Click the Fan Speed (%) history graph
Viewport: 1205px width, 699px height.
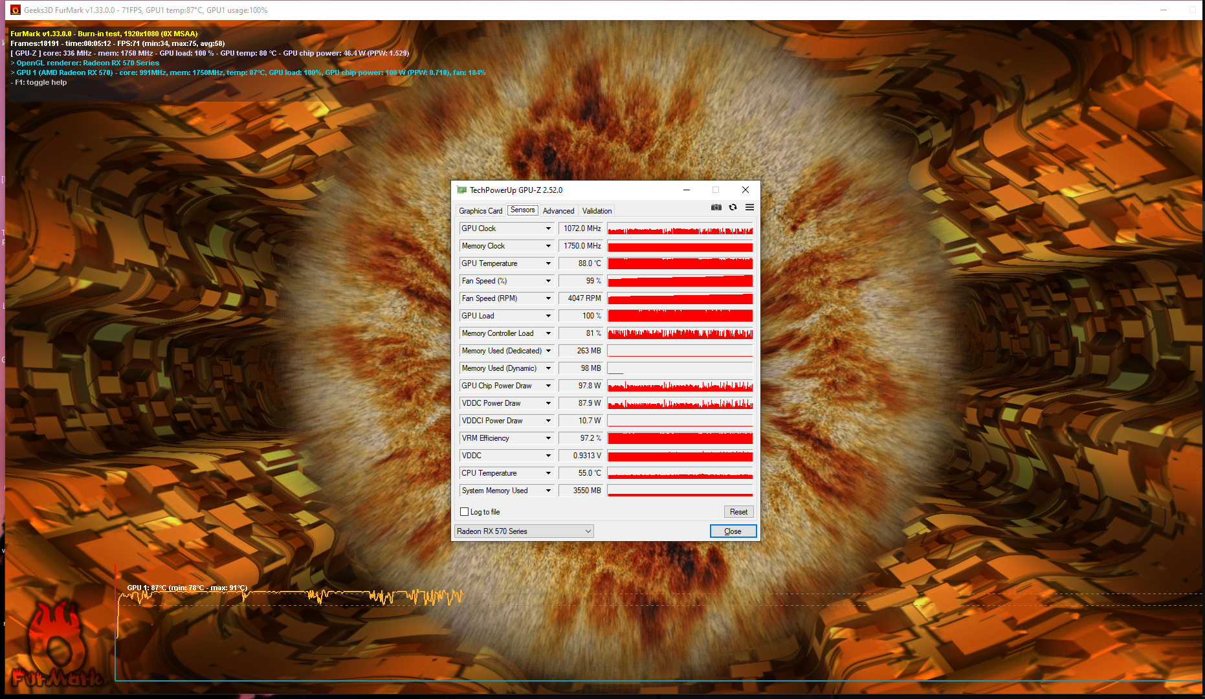680,281
